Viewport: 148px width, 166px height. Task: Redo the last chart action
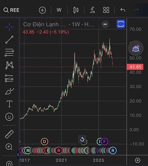(x=136, y=10)
